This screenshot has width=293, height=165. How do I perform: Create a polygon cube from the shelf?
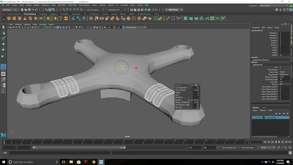click(14, 18)
